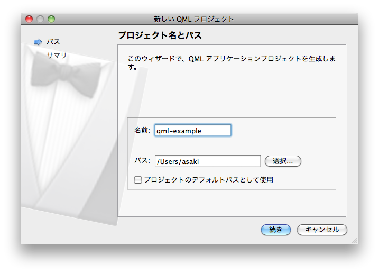Click the 新しい QML プロジェクト title bar
This screenshot has height=273, width=379.
(x=193, y=19)
